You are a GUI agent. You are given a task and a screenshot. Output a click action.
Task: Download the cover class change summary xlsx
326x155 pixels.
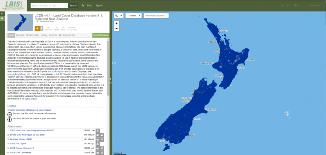[98, 130]
